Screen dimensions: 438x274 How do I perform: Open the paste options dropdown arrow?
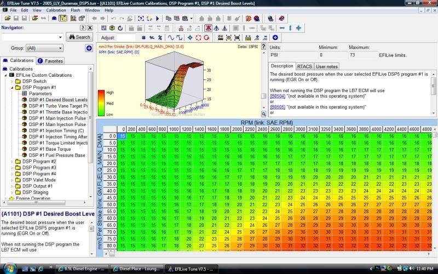click(x=191, y=19)
